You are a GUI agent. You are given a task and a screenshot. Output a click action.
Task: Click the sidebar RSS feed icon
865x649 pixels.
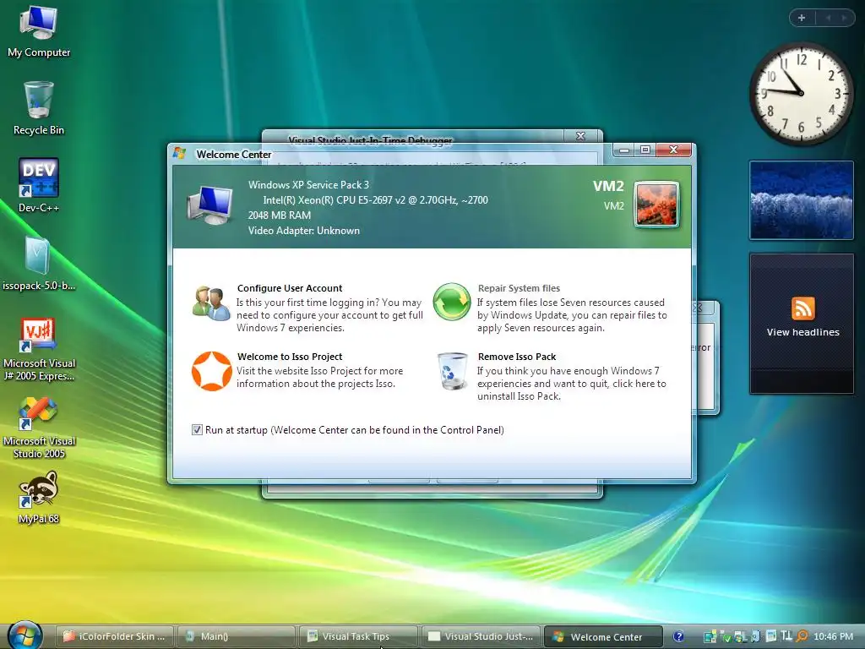point(802,308)
